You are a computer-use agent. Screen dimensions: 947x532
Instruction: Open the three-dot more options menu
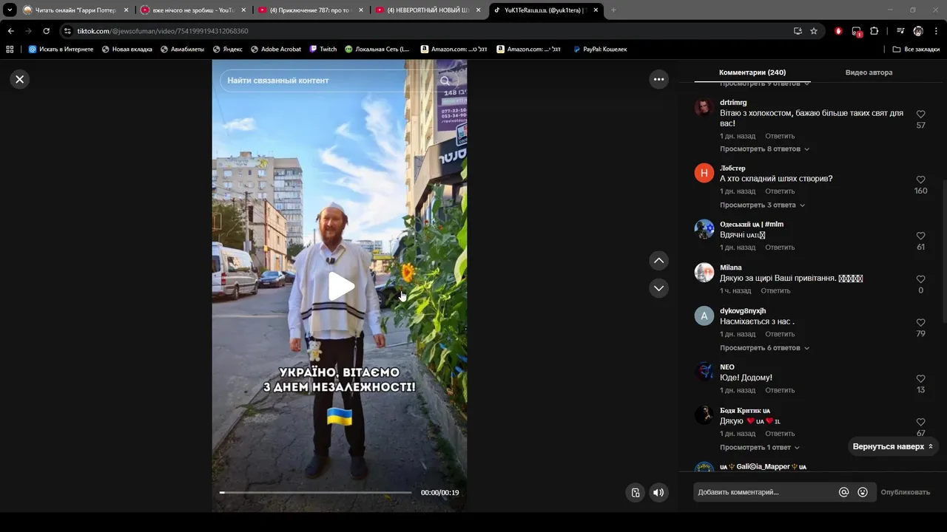click(658, 79)
